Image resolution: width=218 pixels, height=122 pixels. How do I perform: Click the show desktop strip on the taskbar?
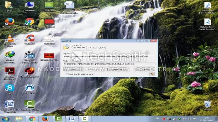(x=217, y=119)
